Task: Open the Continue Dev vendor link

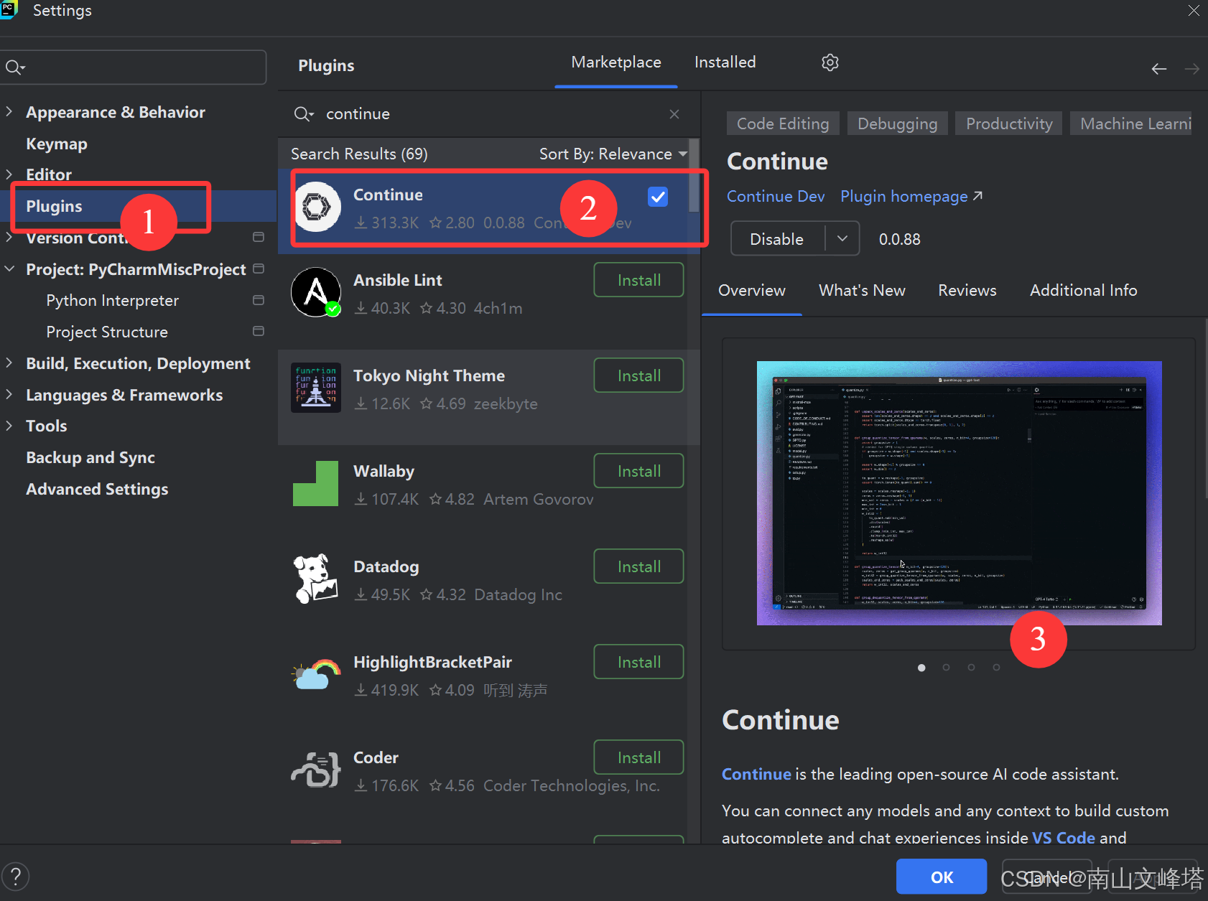Action: (776, 197)
